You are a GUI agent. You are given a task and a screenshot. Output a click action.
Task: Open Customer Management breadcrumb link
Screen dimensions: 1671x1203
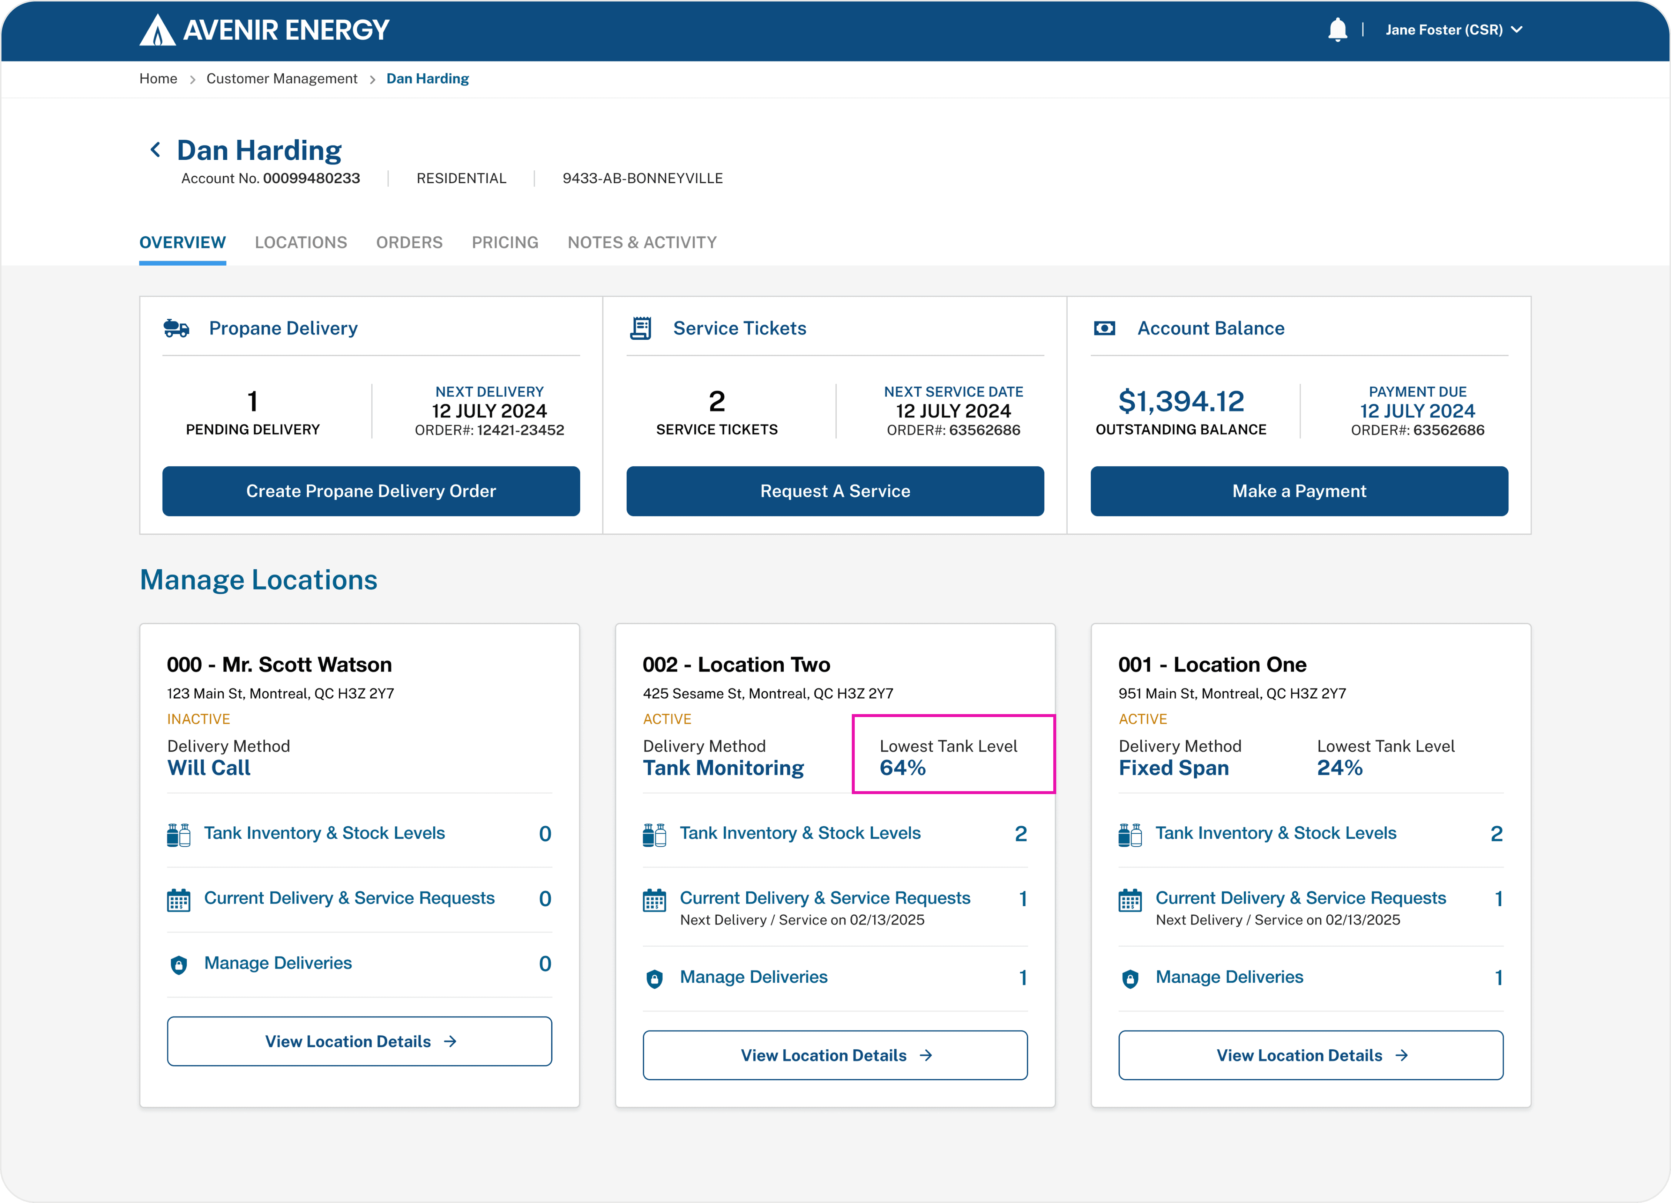coord(281,79)
